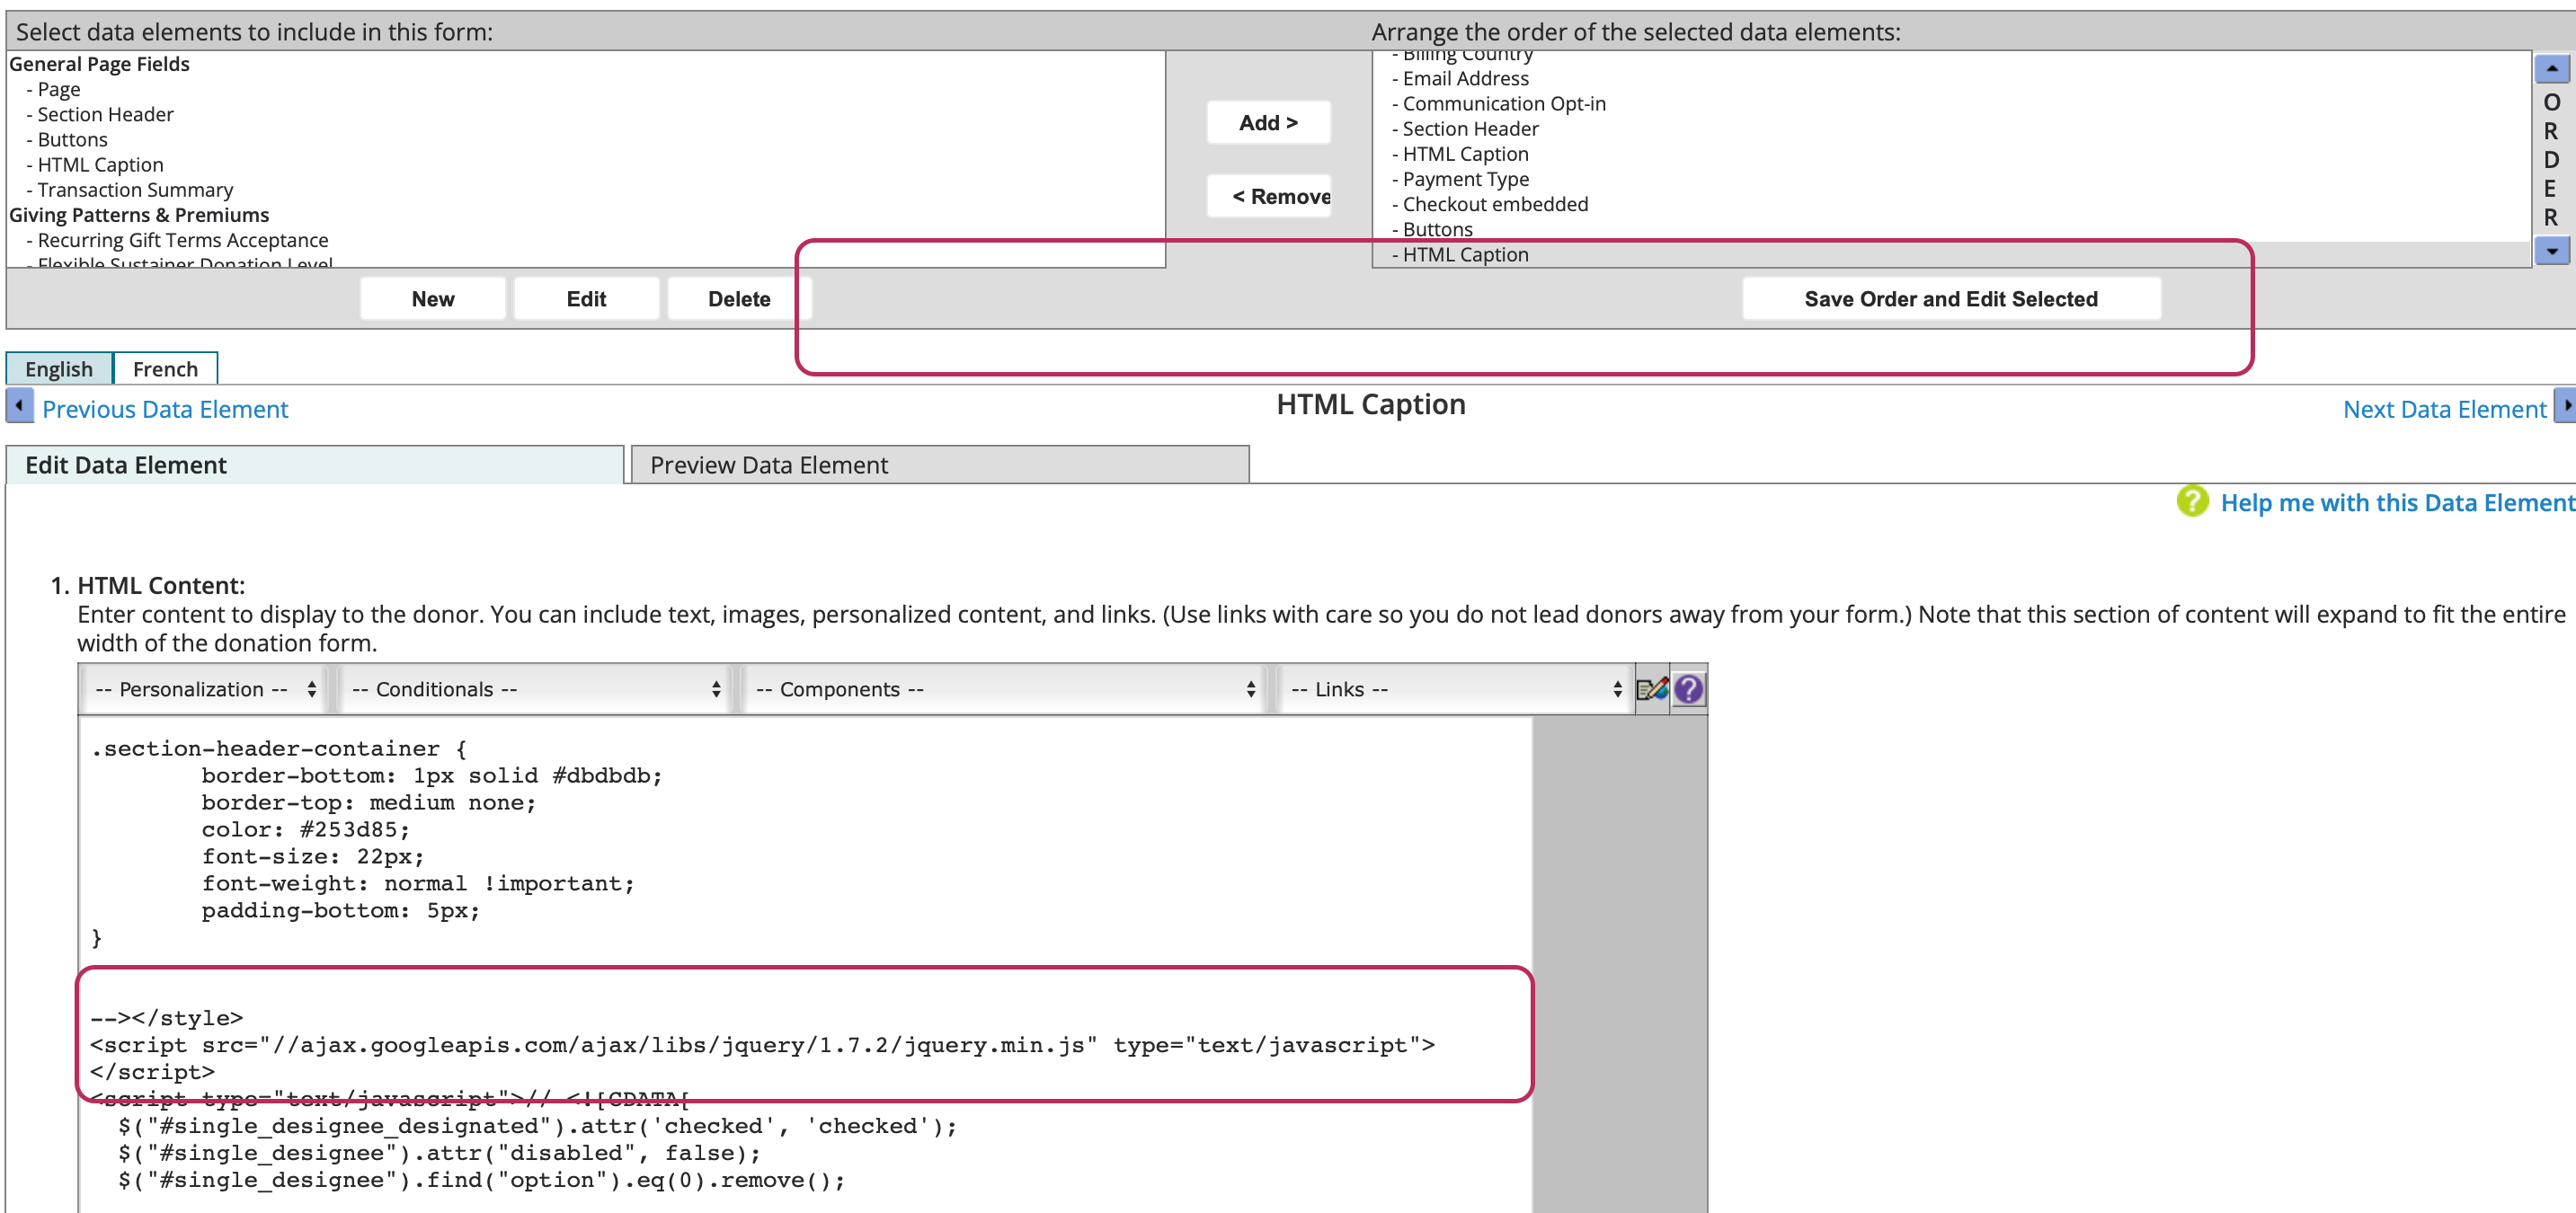Screen dimensions: 2576x1213
Task: Click the Delete button
Action: tap(739, 299)
